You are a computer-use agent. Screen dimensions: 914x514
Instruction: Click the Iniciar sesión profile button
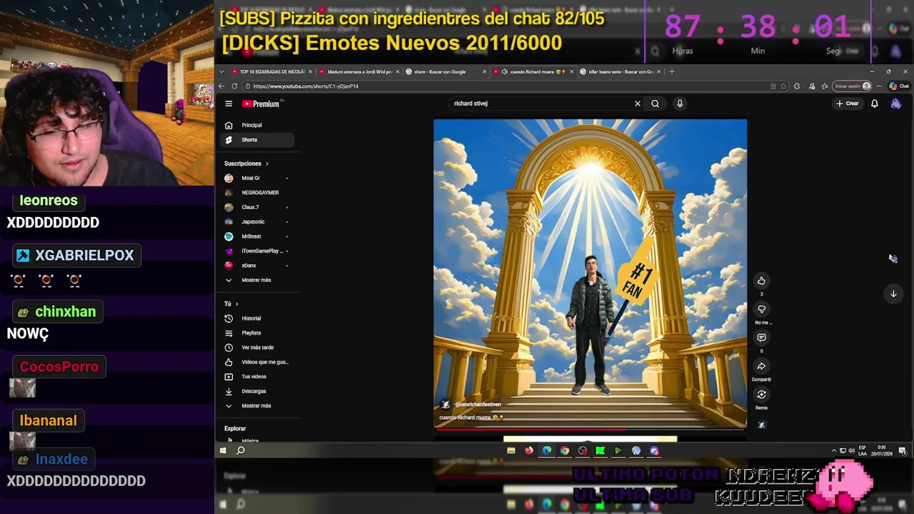[x=853, y=86]
